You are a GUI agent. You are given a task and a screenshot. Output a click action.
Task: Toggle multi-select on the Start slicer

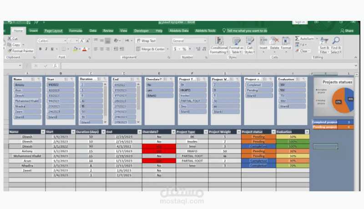coord(66,79)
